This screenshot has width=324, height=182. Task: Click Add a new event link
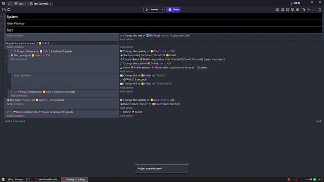coord(15,121)
